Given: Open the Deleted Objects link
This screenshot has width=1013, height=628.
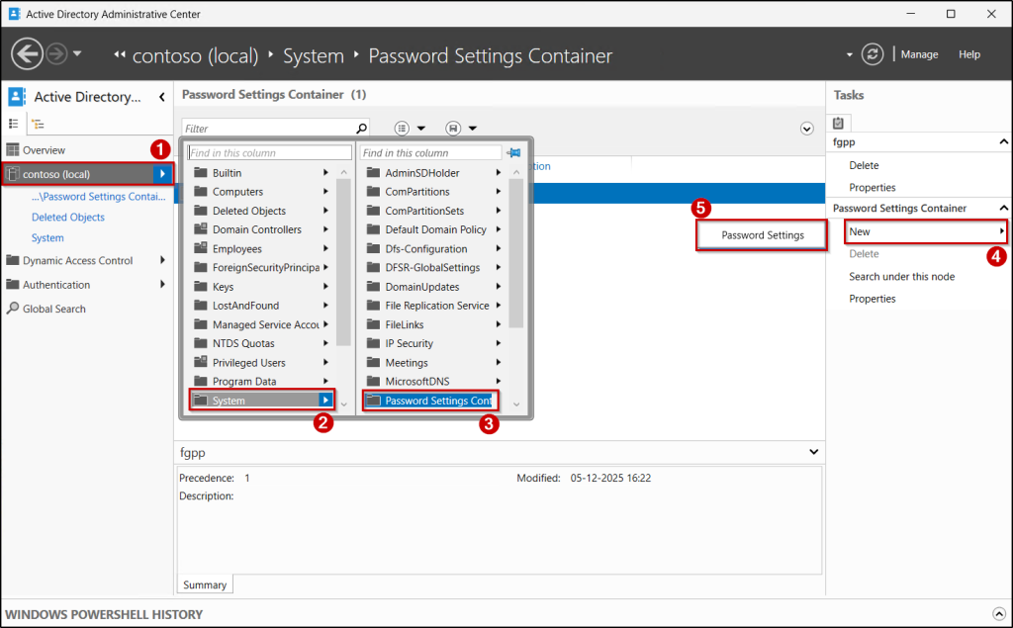Looking at the screenshot, I should tap(67, 217).
